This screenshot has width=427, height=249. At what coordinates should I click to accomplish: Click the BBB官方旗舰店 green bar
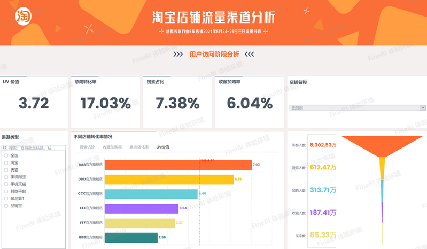tap(131, 237)
